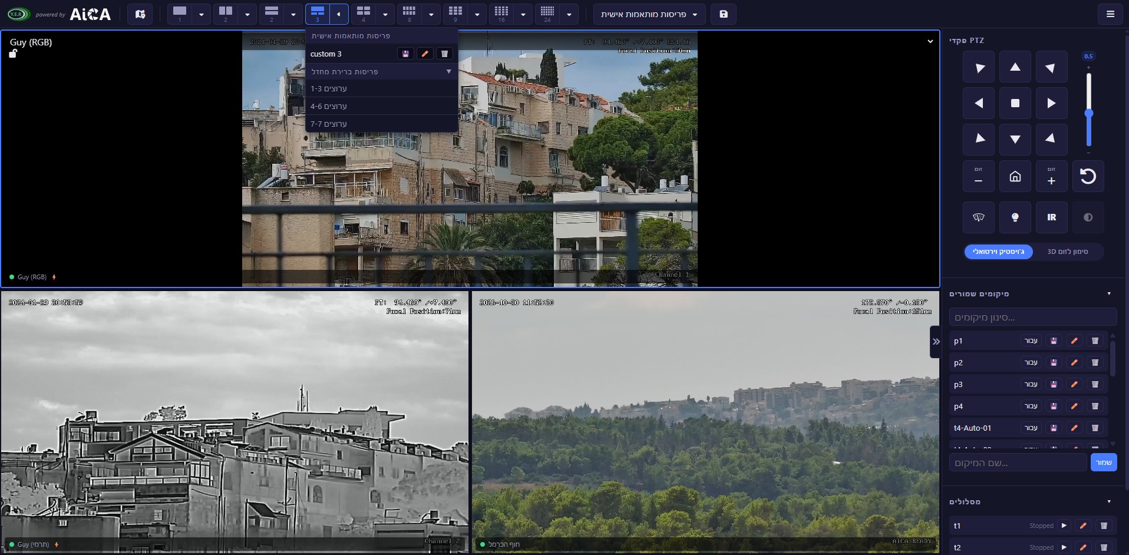This screenshot has height=555, width=1129.
Task: Open the hamburger menu
Action: pos(1110,14)
